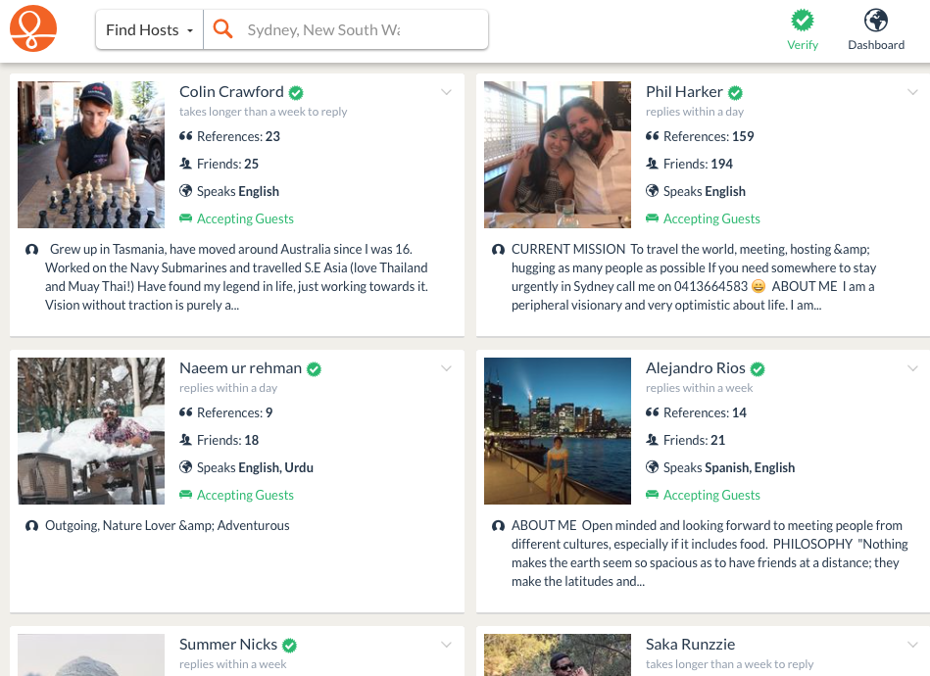Screen dimensions: 930x676
Task: Click the couch icon on Alejandro Rios's card
Action: click(652, 495)
